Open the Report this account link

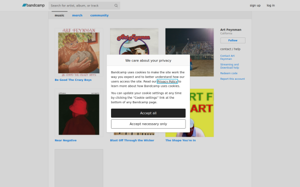pyautogui.click(x=232, y=79)
